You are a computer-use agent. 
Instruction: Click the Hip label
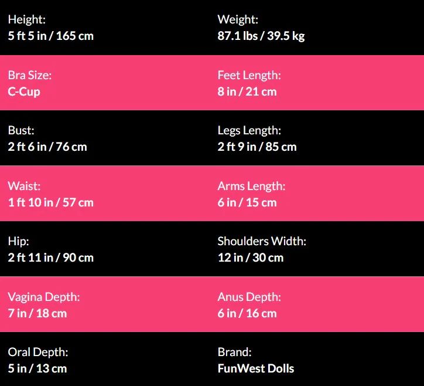(x=18, y=241)
